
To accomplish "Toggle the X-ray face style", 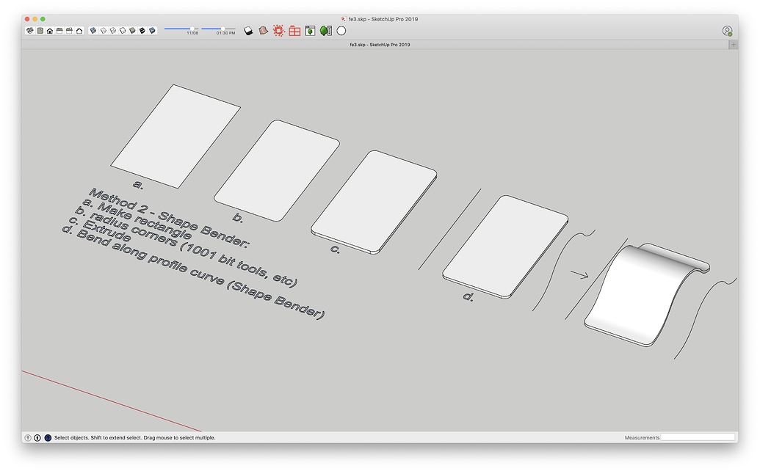I will point(93,31).
